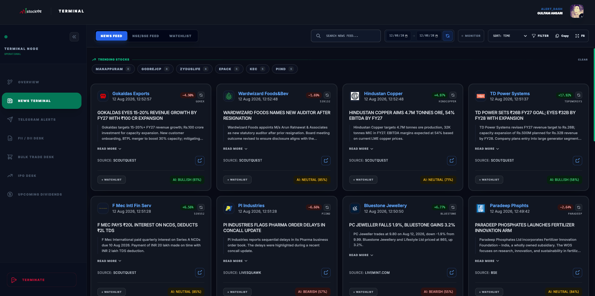This screenshot has height=296, width=595.
Task: Refresh the Paradeep Phsphts card
Action: pyautogui.click(x=579, y=207)
